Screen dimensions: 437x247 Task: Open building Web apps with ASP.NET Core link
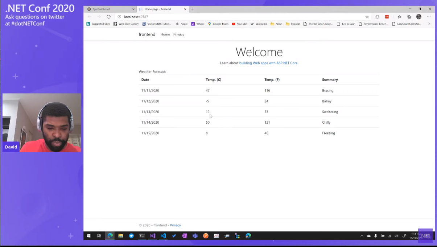click(268, 63)
